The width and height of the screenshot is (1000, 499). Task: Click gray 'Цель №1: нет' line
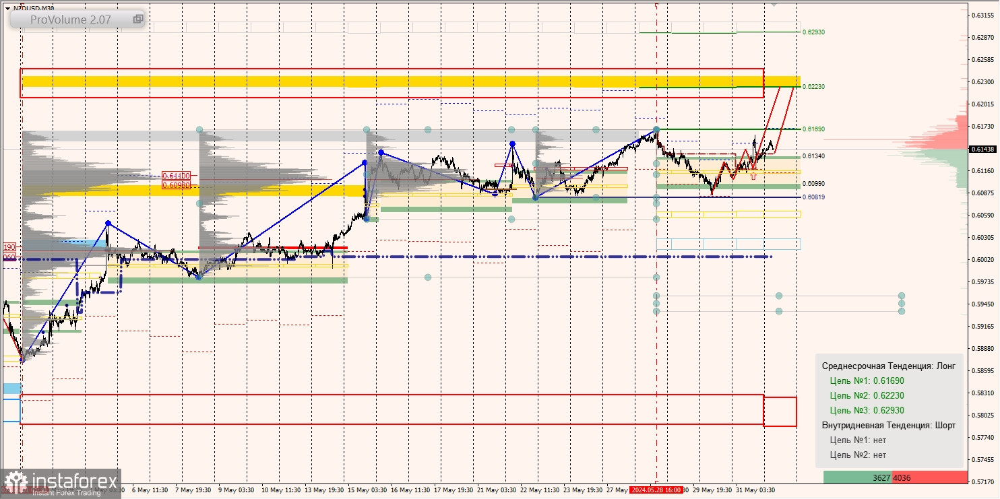858,440
